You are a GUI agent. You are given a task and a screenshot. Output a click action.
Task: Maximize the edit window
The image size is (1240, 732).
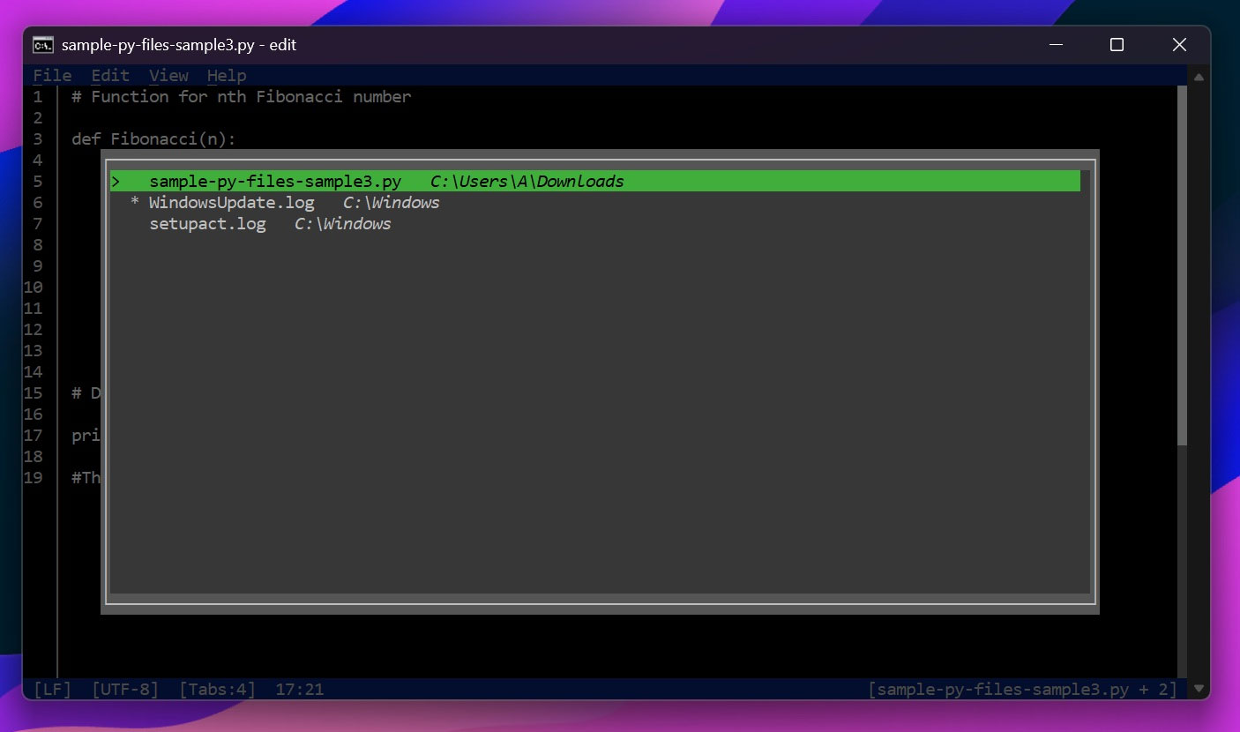coord(1117,44)
